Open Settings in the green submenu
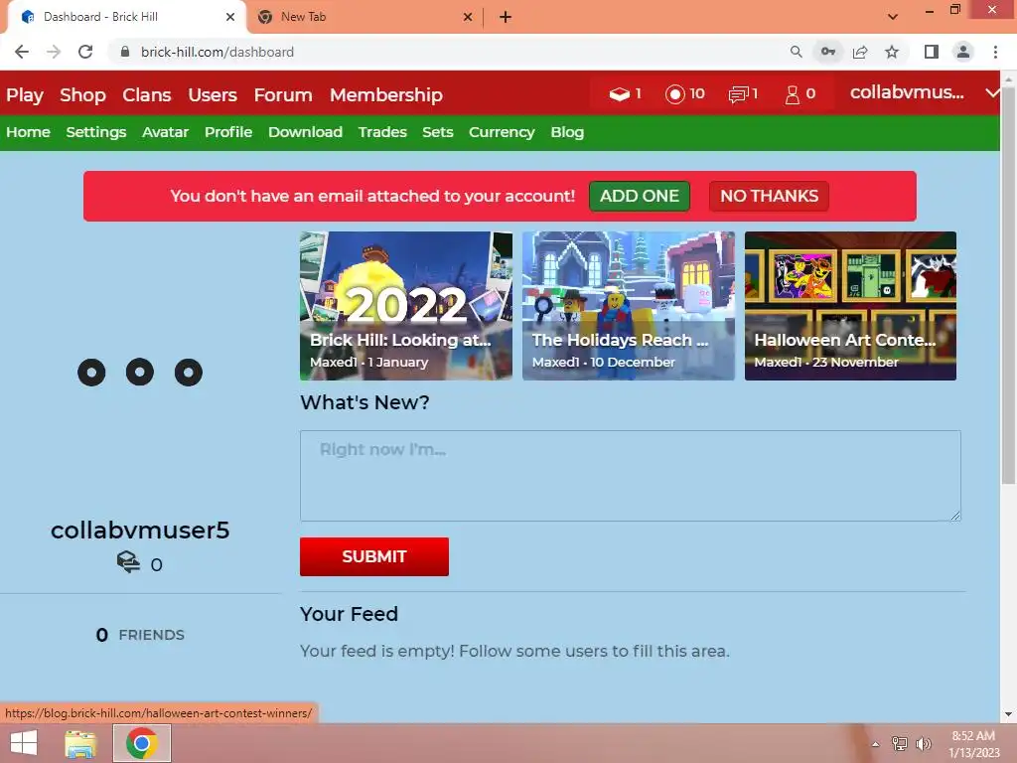Screen dimensions: 1017x763 pos(96,132)
